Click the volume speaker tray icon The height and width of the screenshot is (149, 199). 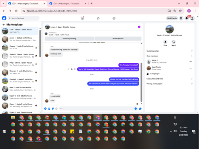click(175, 131)
